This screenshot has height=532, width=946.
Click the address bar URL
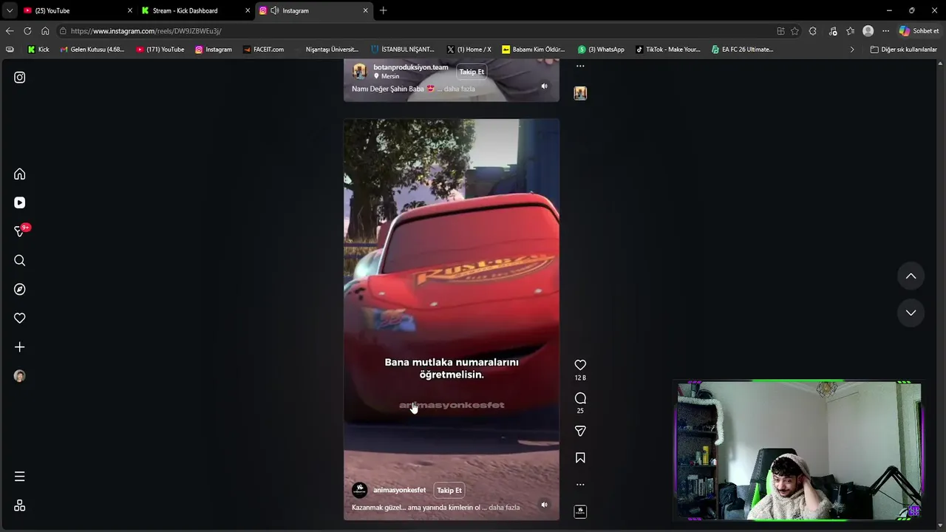(x=146, y=31)
